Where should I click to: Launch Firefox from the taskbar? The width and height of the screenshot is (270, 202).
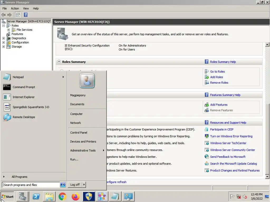click(76, 196)
